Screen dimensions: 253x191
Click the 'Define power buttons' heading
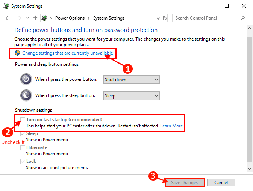point(86,30)
